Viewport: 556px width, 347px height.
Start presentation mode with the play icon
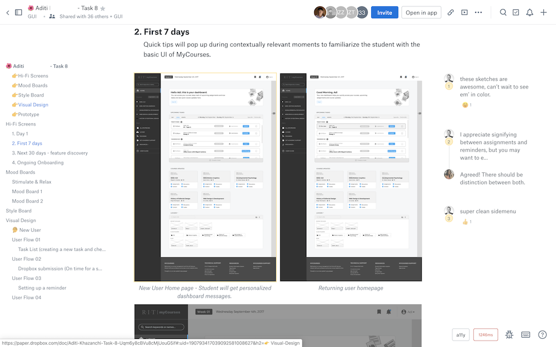click(x=464, y=13)
